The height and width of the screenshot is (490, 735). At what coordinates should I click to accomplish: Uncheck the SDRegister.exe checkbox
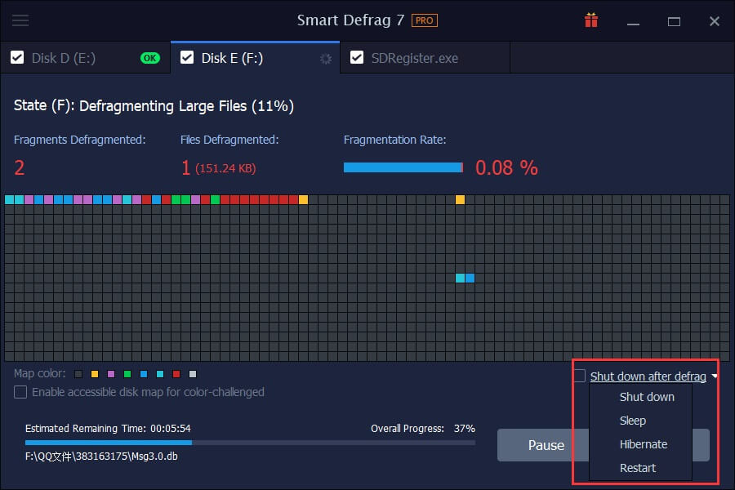pyautogui.click(x=357, y=58)
